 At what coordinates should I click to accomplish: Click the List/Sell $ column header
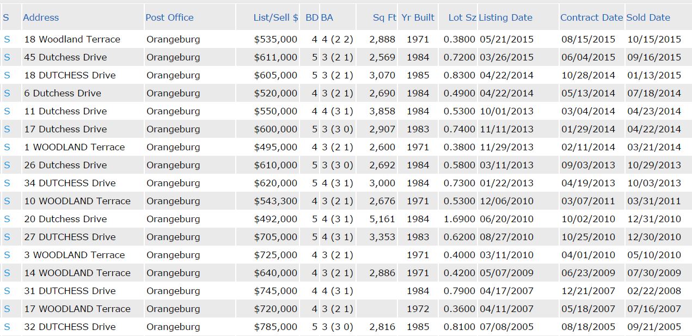coord(275,17)
